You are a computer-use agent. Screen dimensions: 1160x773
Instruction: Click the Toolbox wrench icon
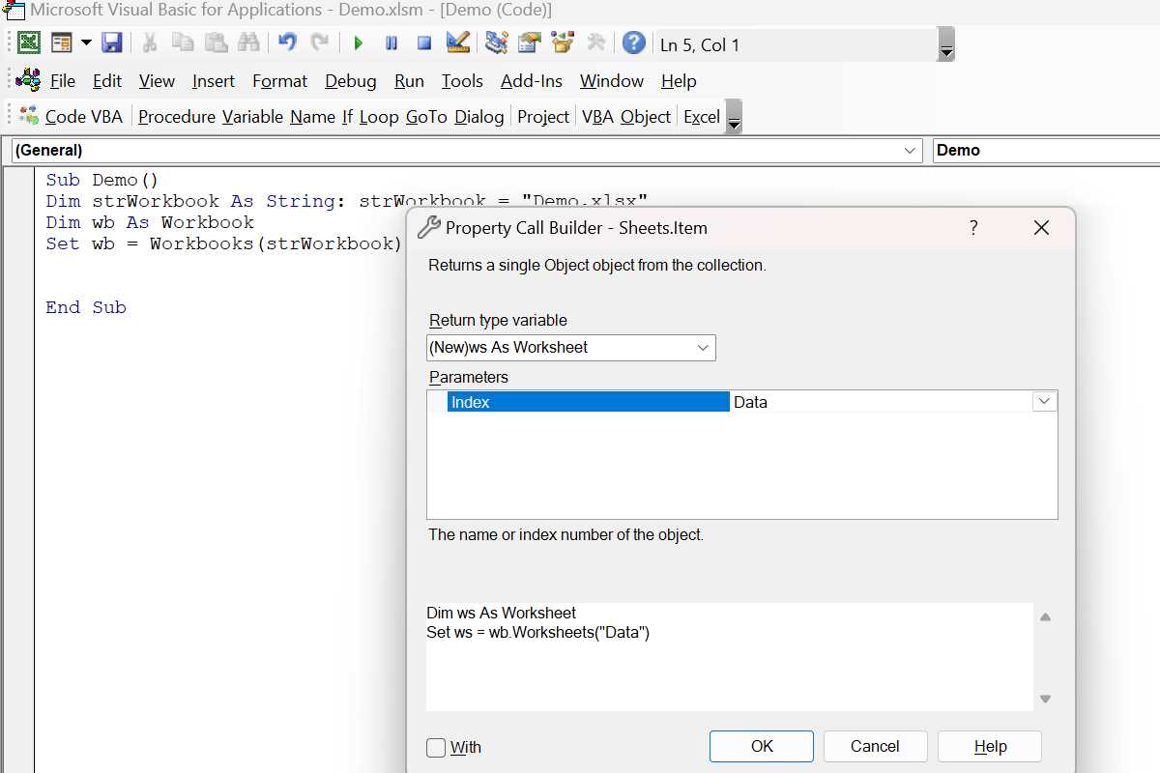click(595, 43)
